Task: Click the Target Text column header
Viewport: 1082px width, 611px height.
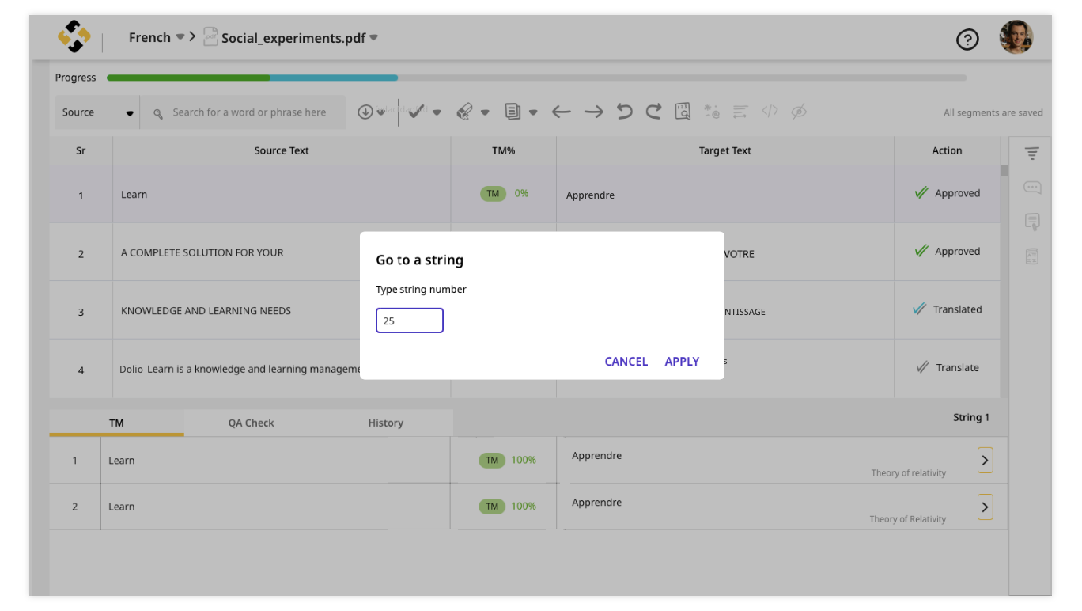Action: pos(725,150)
